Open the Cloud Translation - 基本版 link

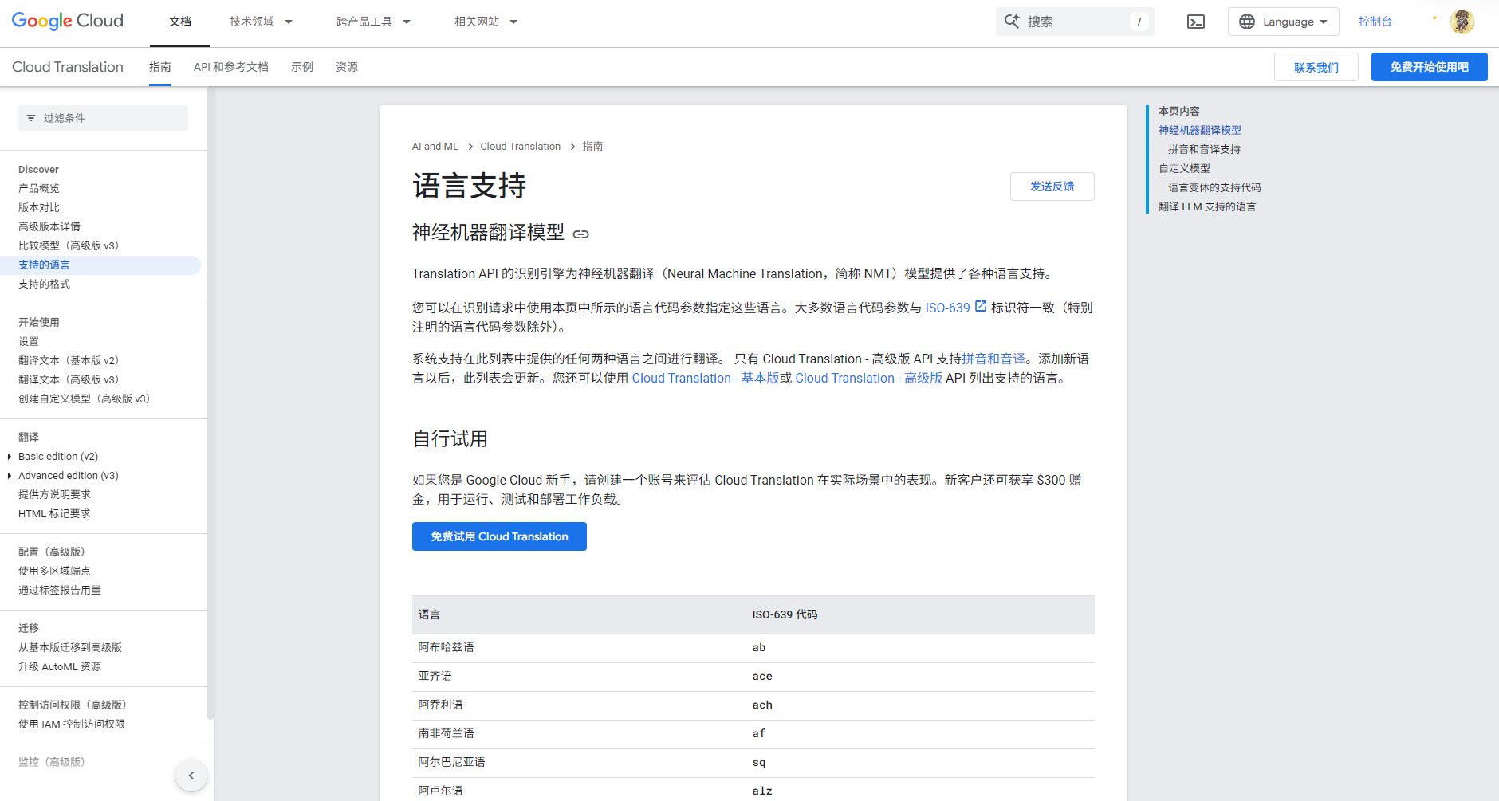[x=706, y=378]
